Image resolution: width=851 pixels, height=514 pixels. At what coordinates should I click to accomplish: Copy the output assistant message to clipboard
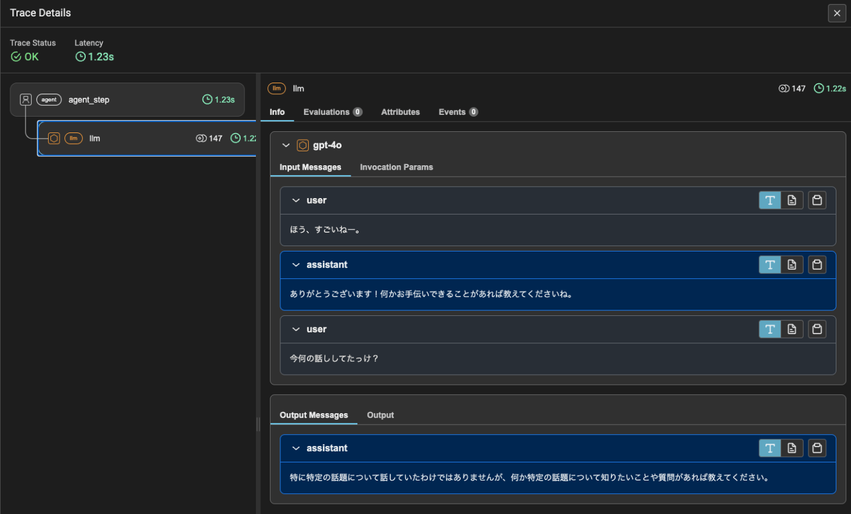818,448
